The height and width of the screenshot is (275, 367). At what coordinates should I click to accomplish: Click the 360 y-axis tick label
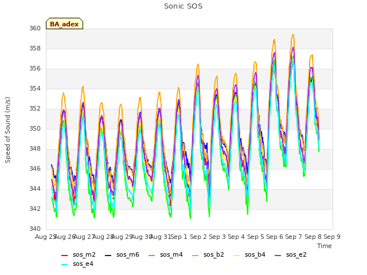[35, 28]
